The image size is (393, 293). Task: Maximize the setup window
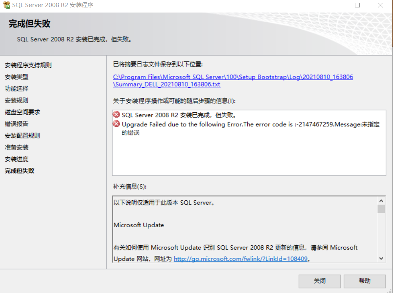[x=357, y=5]
